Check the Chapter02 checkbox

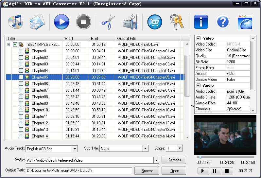point(21,58)
